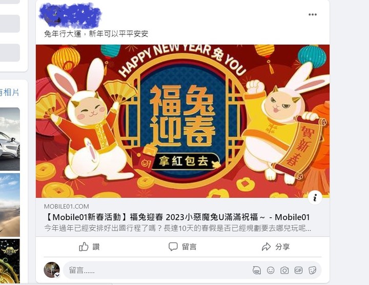Screen dimensions: 369x285
Task: Open the sticker picker in comment box
Action: tap(312, 271)
